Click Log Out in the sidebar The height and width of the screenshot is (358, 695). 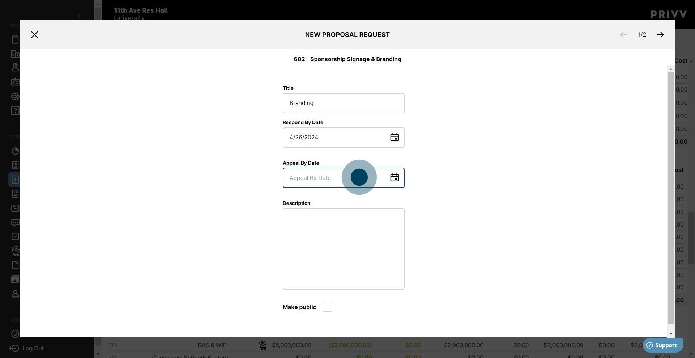(26, 348)
